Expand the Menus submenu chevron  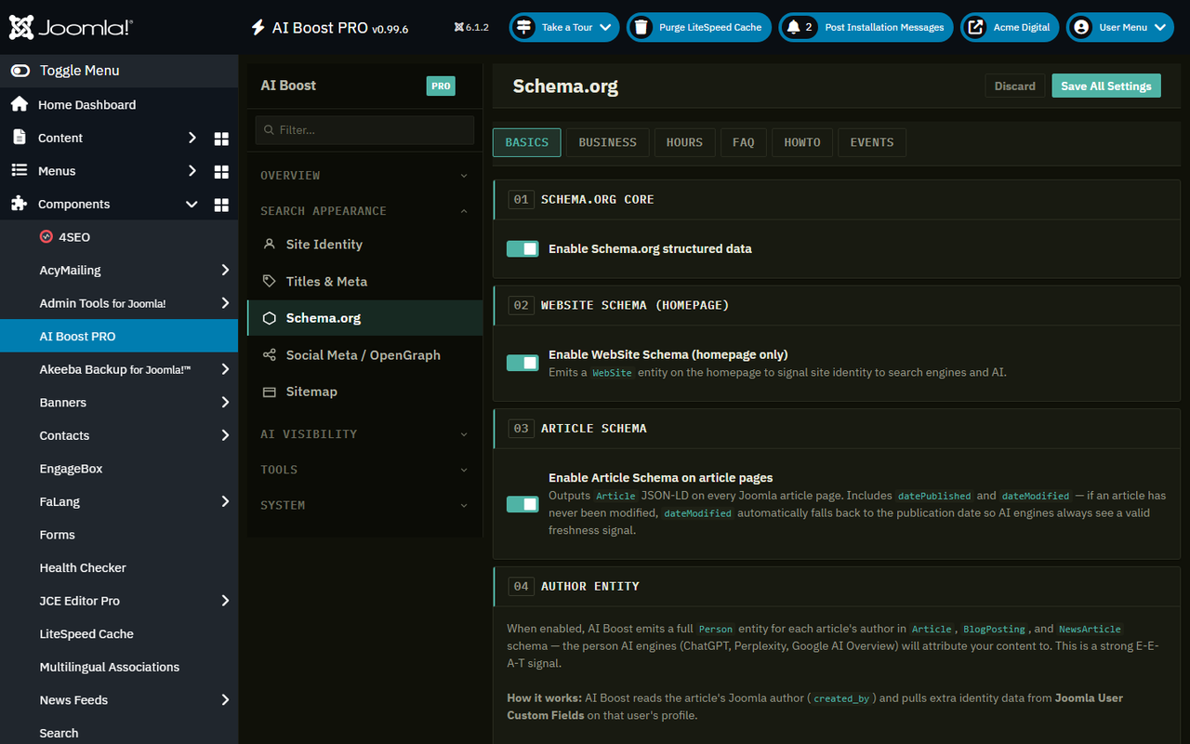pos(192,171)
